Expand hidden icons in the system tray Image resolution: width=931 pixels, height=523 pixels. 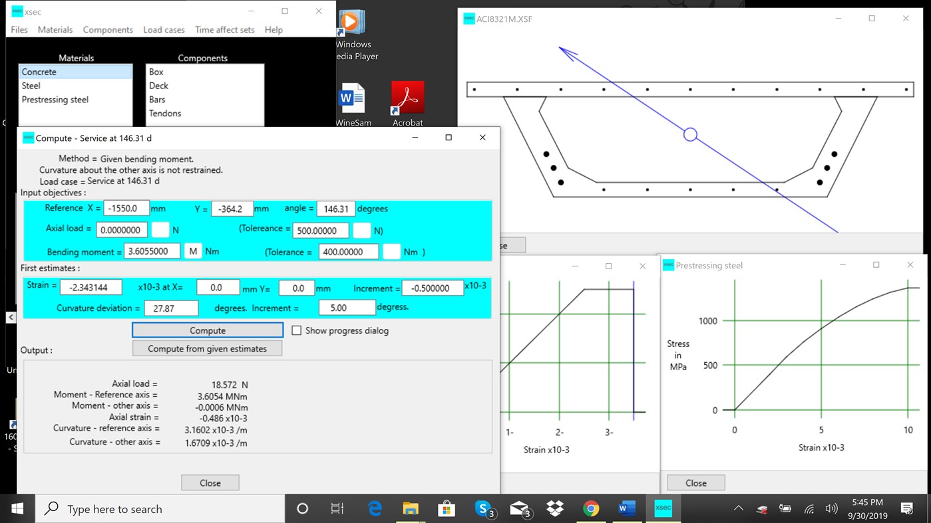tap(738, 508)
